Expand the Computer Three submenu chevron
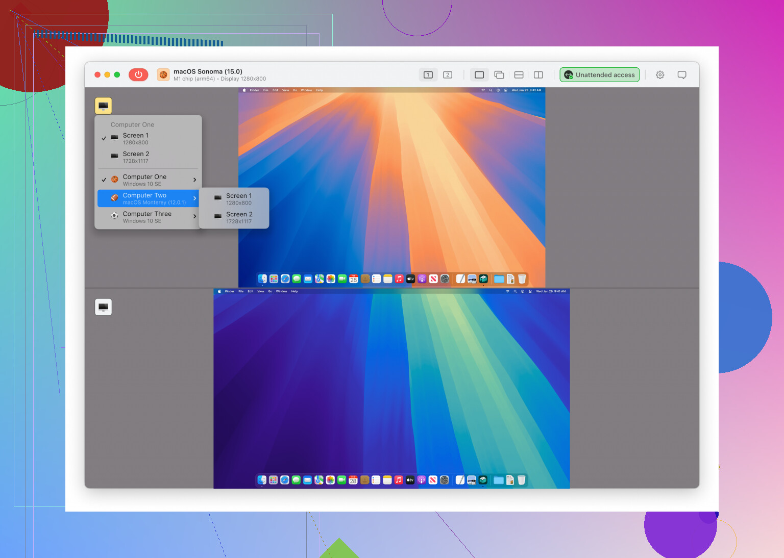Screen dimensions: 784x558 pos(194,217)
